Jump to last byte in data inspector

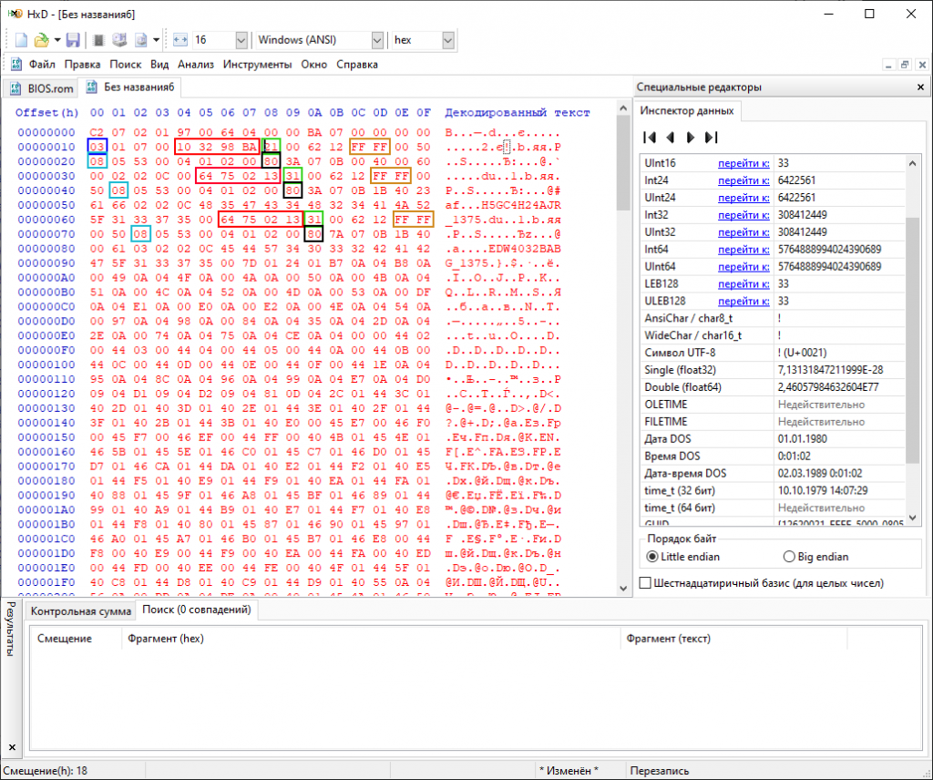[x=711, y=138]
